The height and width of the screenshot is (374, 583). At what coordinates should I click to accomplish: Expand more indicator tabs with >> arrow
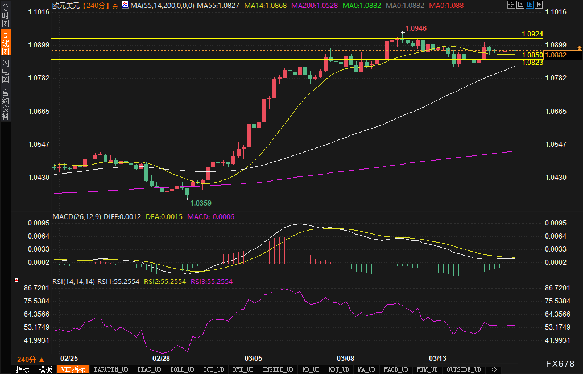point(494,369)
